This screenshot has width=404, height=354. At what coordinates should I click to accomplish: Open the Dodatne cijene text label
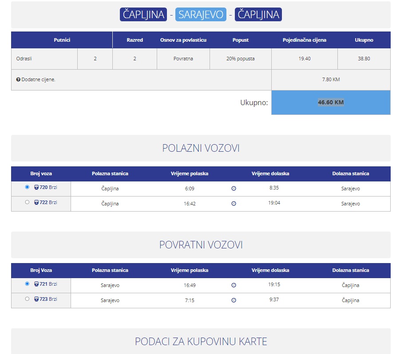point(38,80)
